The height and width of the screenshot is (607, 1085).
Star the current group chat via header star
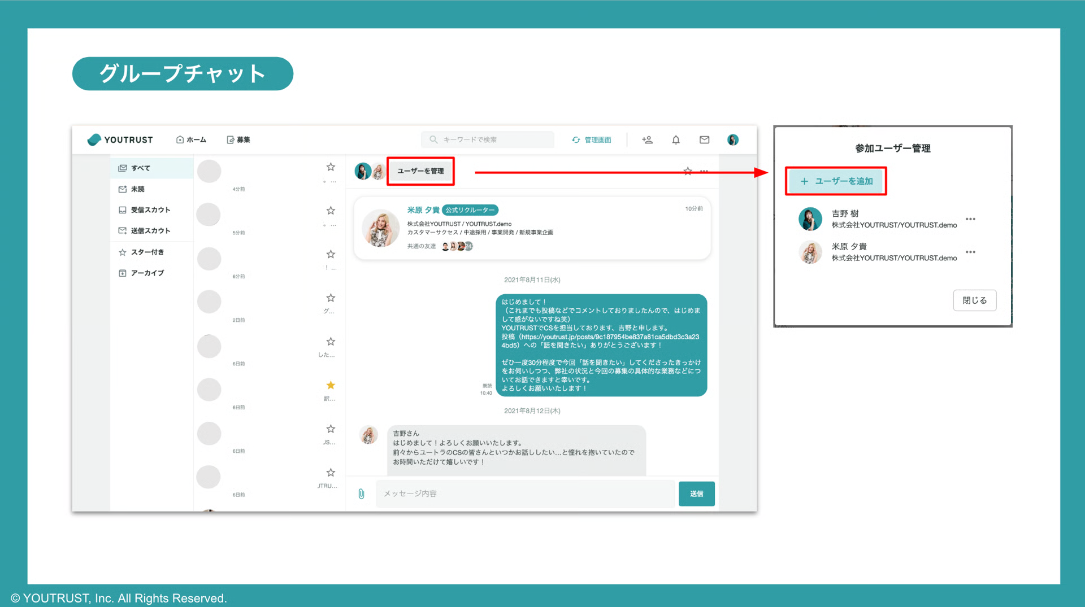tap(688, 171)
